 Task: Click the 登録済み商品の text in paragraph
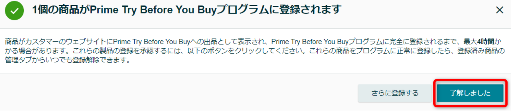(481, 51)
